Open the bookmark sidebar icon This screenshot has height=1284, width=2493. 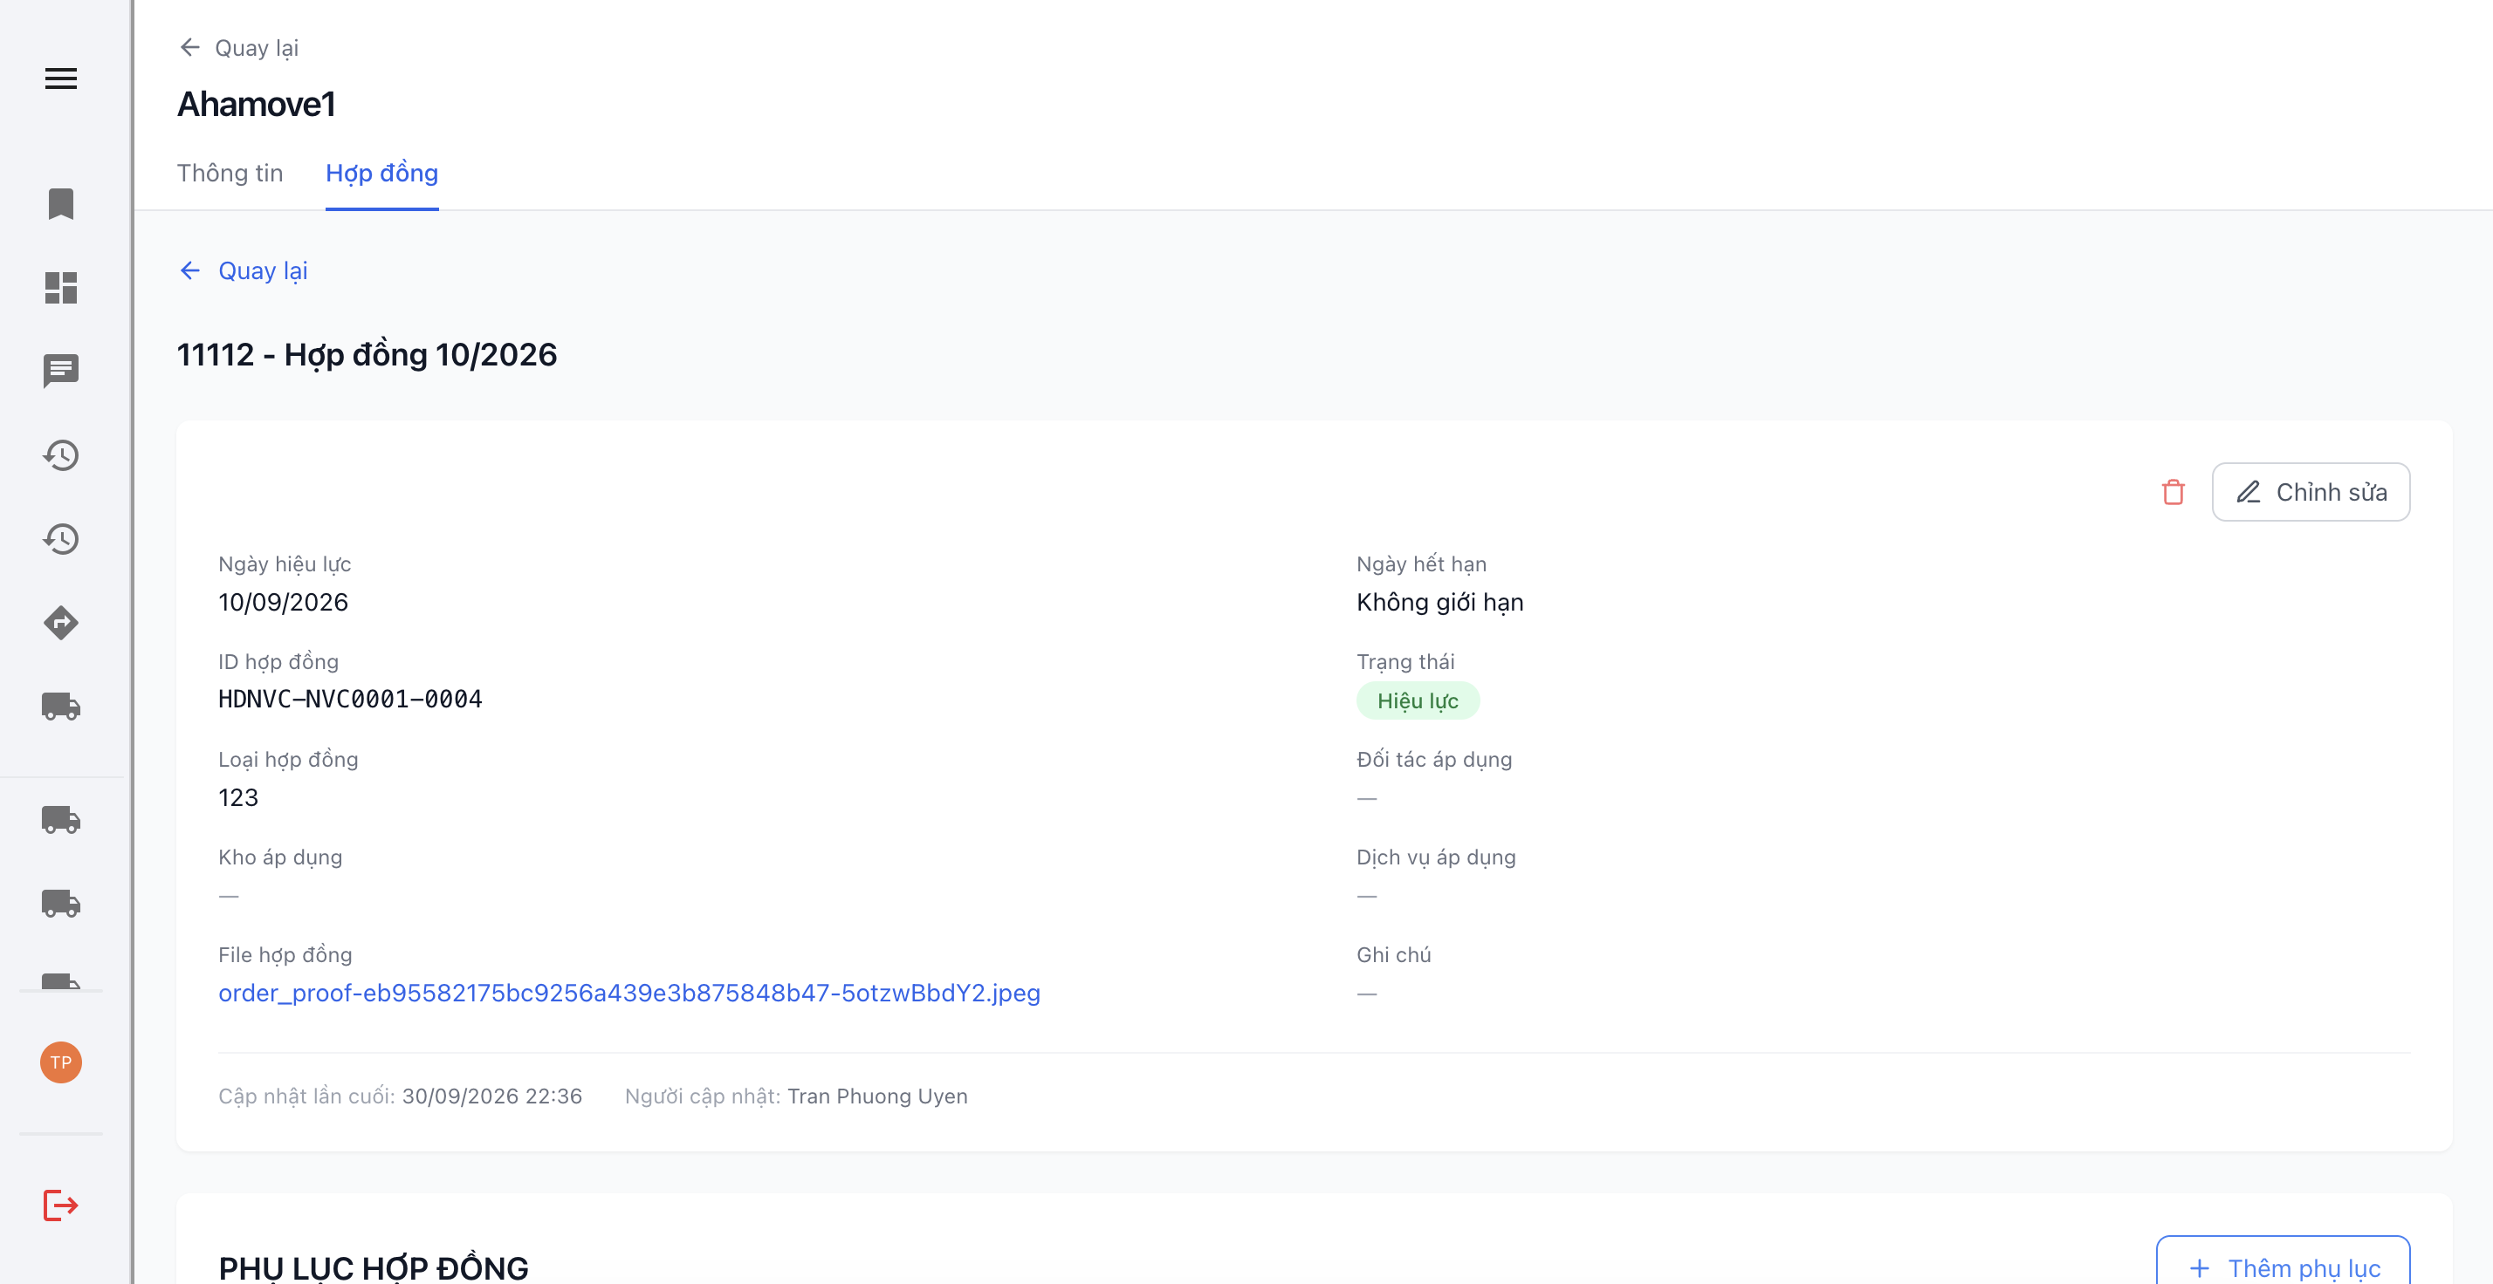point(61,204)
